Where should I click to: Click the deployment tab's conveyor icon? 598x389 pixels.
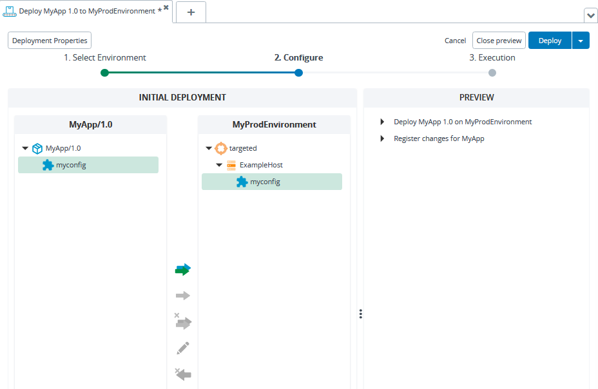click(x=10, y=12)
